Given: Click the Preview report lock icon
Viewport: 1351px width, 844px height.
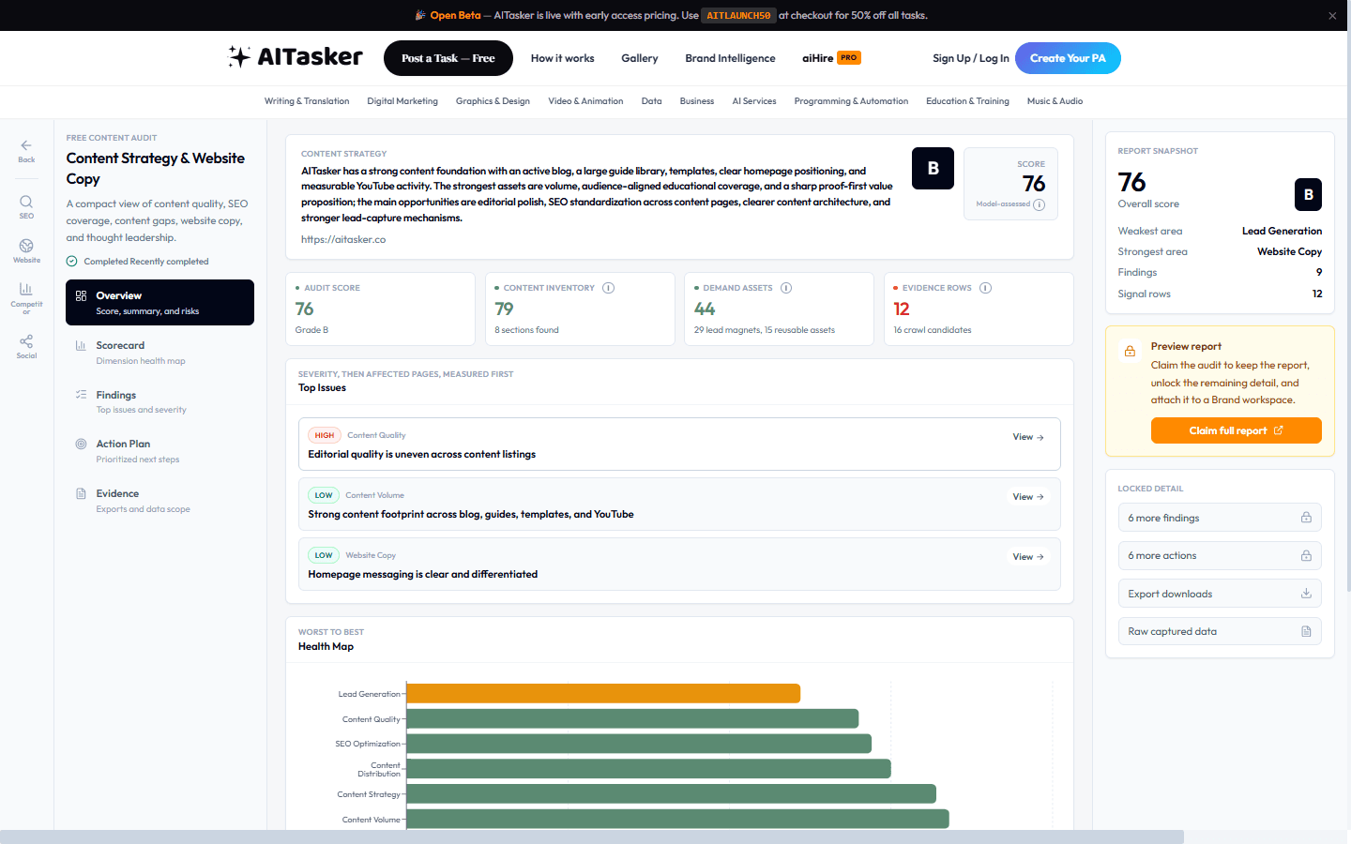Looking at the screenshot, I should tap(1131, 351).
